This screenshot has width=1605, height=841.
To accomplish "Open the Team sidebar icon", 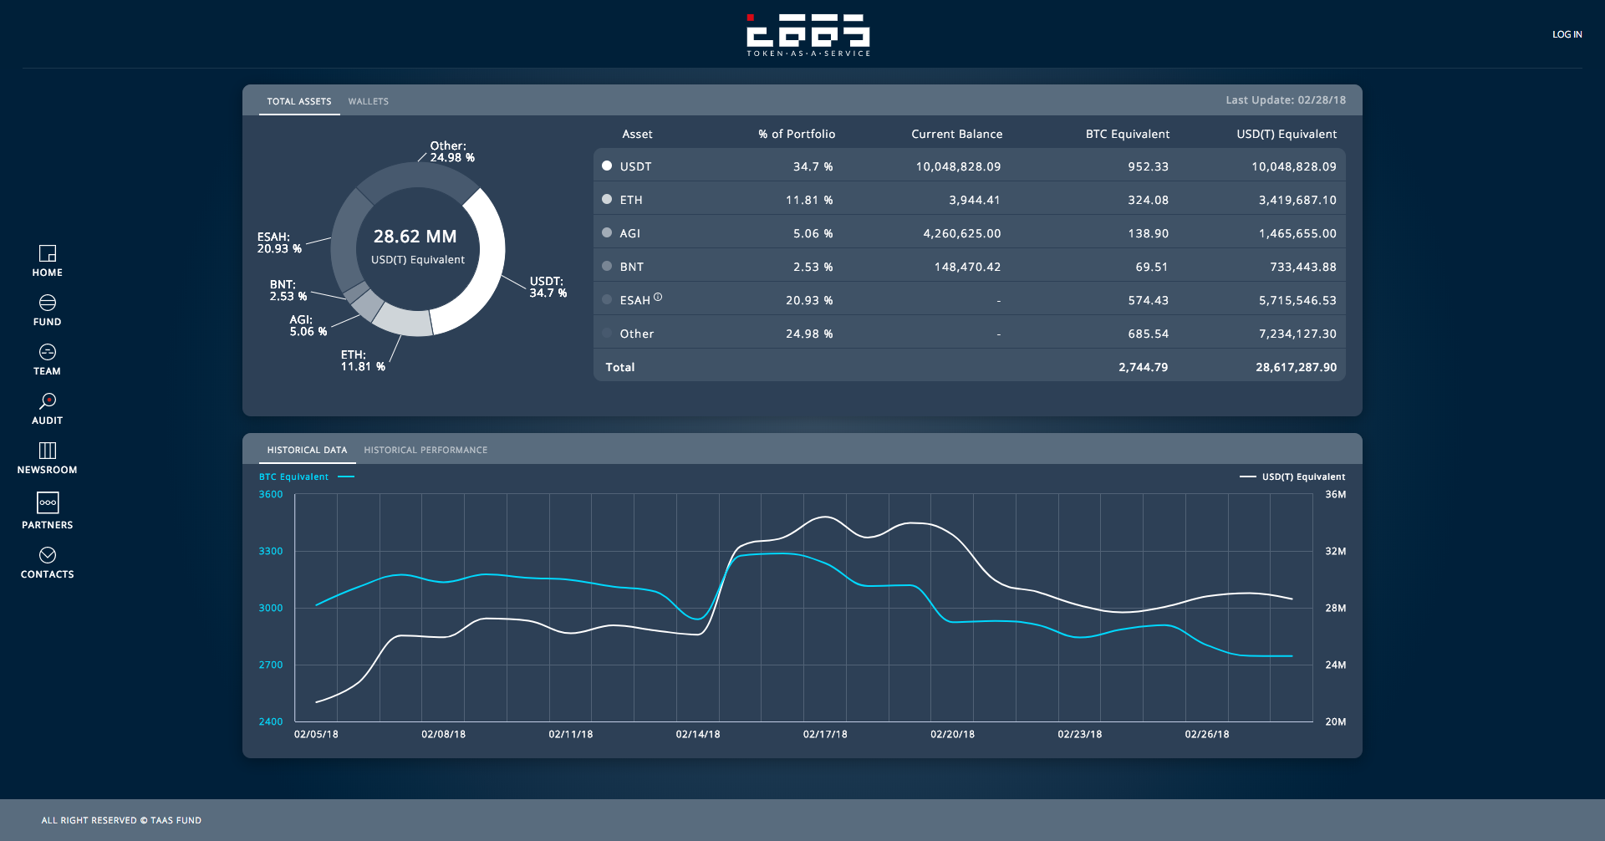I will pos(48,352).
